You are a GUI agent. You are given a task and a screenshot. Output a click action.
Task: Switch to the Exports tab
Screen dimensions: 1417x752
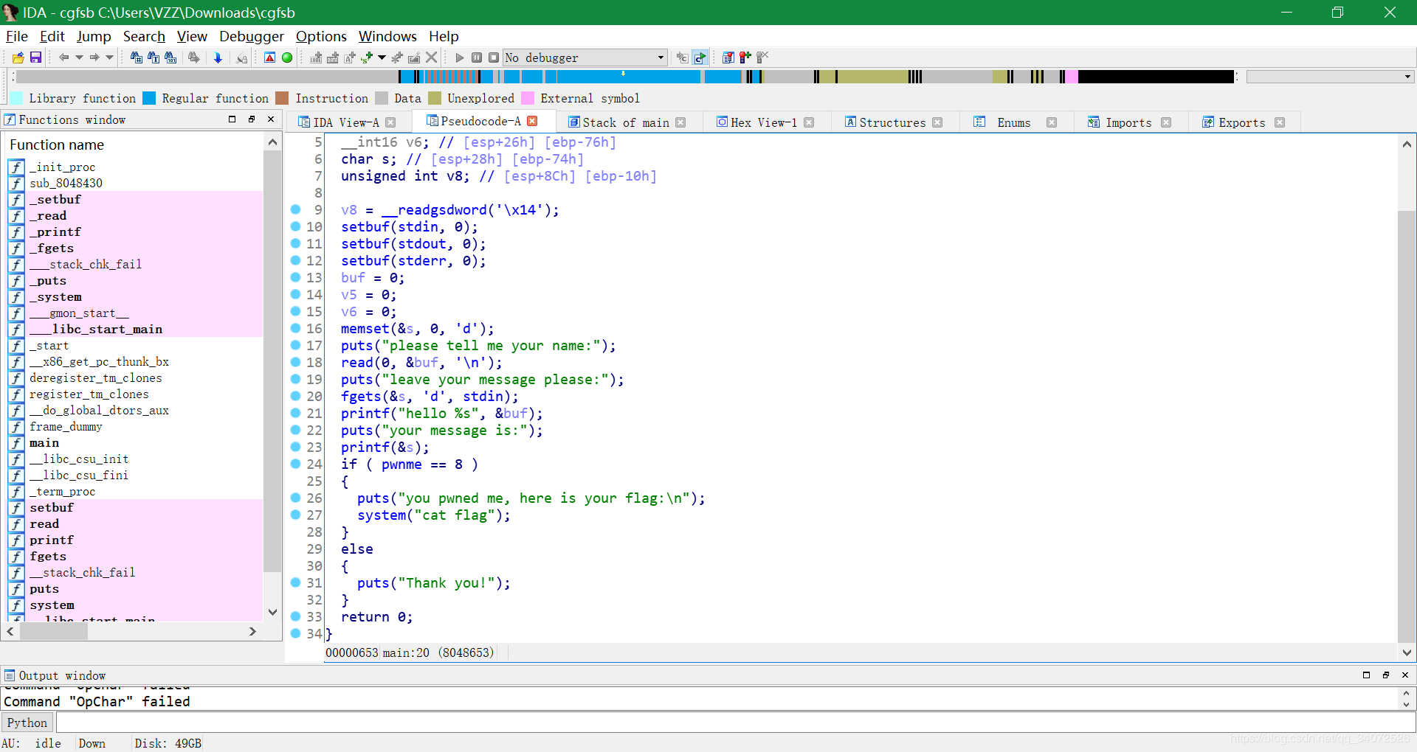pyautogui.click(x=1241, y=122)
